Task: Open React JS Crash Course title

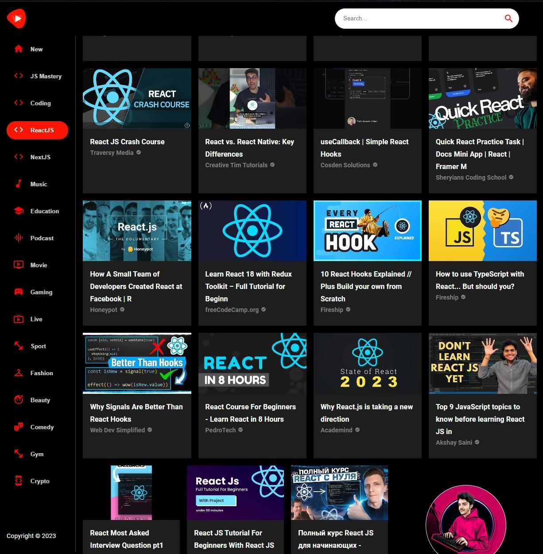Action: [127, 142]
